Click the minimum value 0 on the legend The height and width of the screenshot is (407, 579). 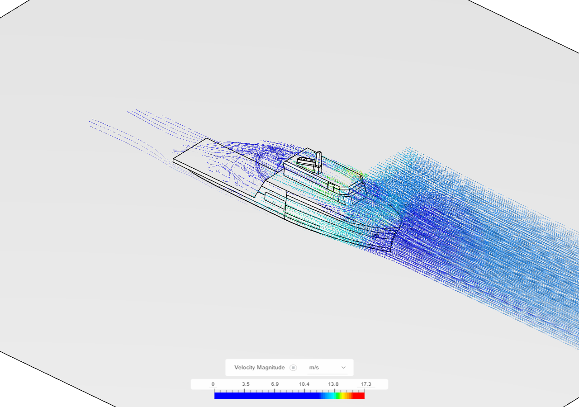[213, 383]
